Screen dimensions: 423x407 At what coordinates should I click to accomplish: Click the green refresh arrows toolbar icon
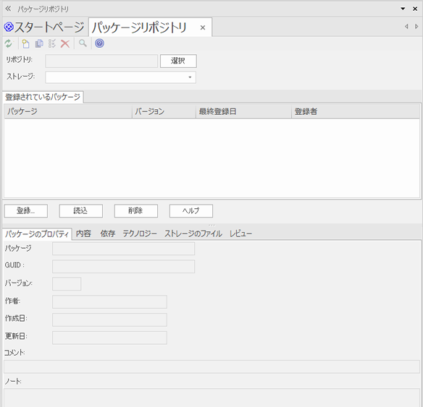[9, 43]
